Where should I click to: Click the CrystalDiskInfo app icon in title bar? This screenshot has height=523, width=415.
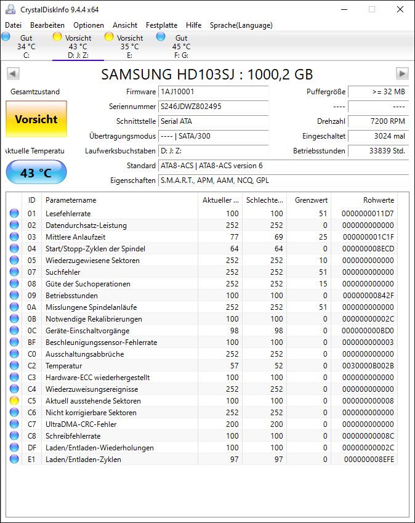(10, 9)
